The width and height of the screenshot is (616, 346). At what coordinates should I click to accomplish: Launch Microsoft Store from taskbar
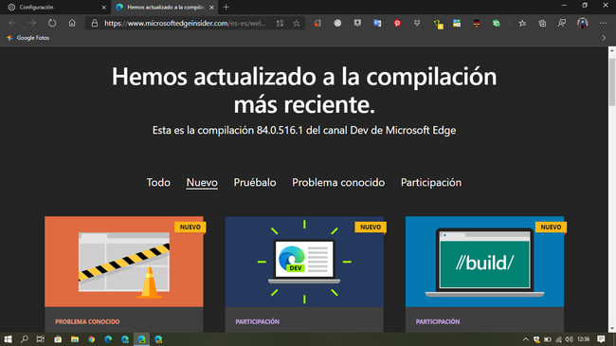pyautogui.click(x=58, y=339)
